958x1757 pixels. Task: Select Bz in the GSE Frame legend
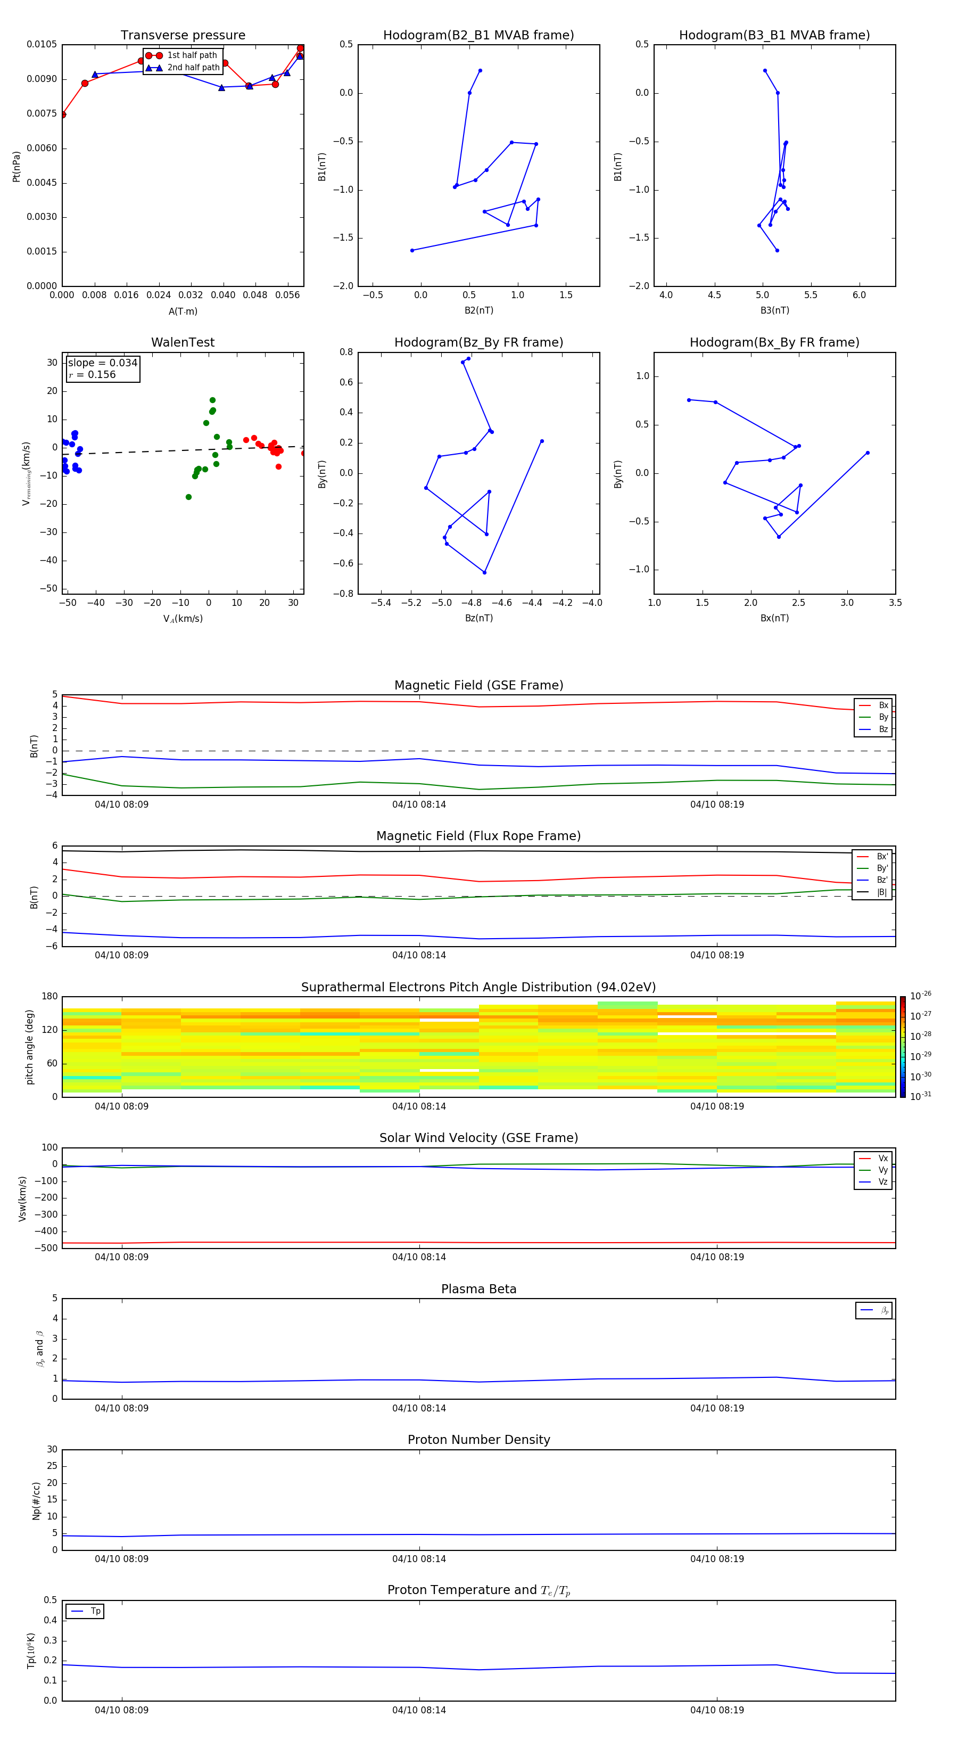click(x=873, y=729)
